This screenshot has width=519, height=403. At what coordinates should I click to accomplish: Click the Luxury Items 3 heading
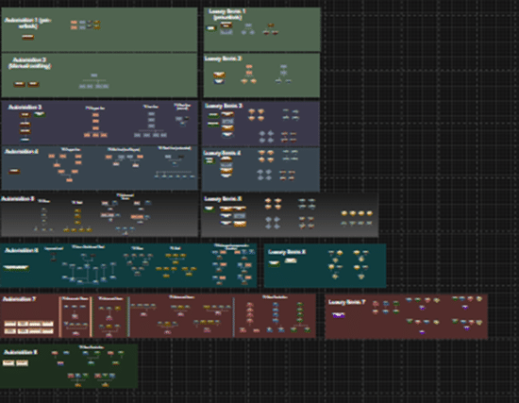click(224, 106)
